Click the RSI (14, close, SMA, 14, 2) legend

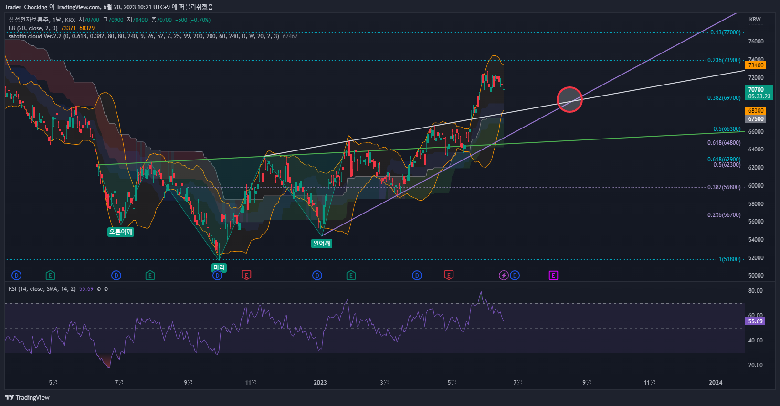tap(42, 289)
